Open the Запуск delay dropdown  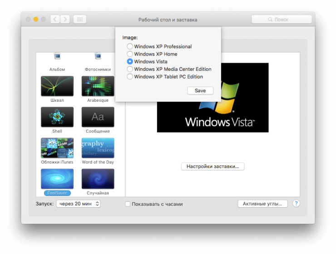pyautogui.click(x=78, y=204)
